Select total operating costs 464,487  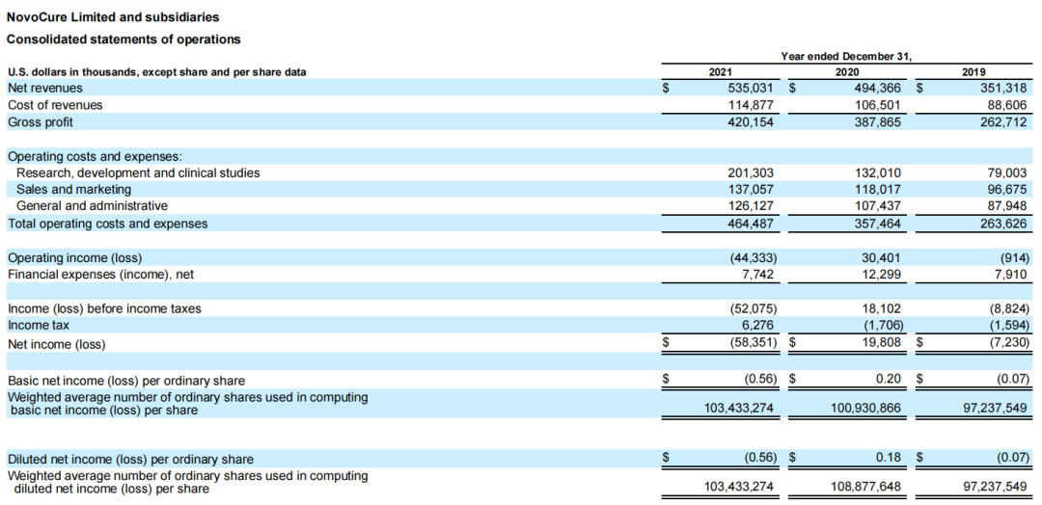click(x=751, y=224)
